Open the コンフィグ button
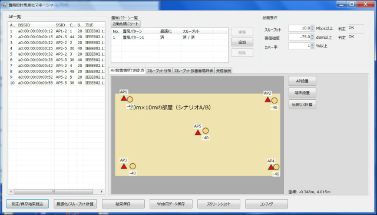 (266, 204)
